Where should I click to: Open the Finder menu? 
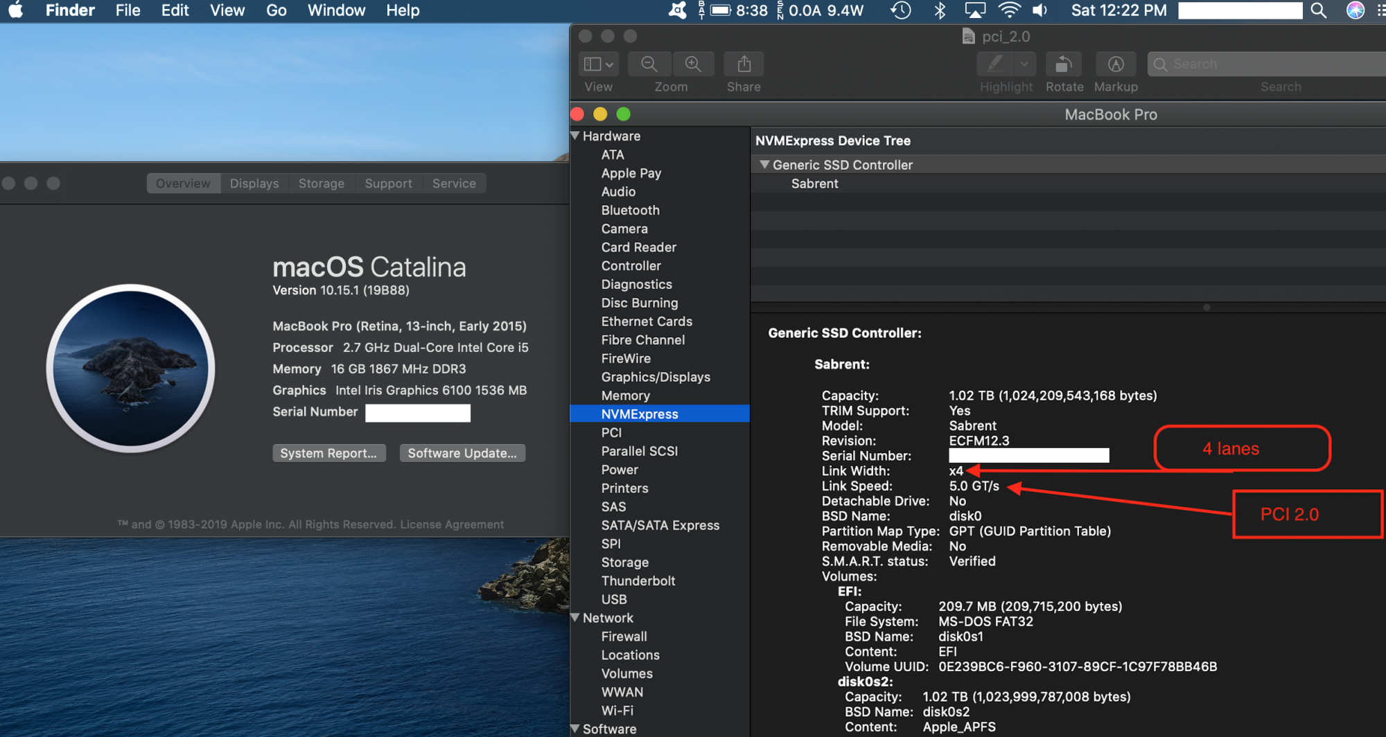point(70,10)
